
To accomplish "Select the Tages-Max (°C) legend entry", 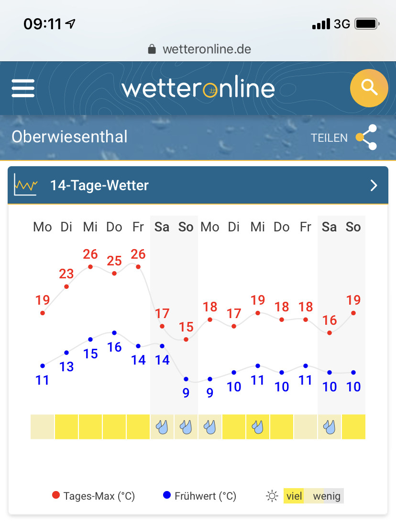I will (x=93, y=496).
